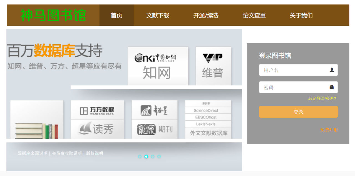
Task: Click the EBSCOhost row
Action: coord(208,117)
